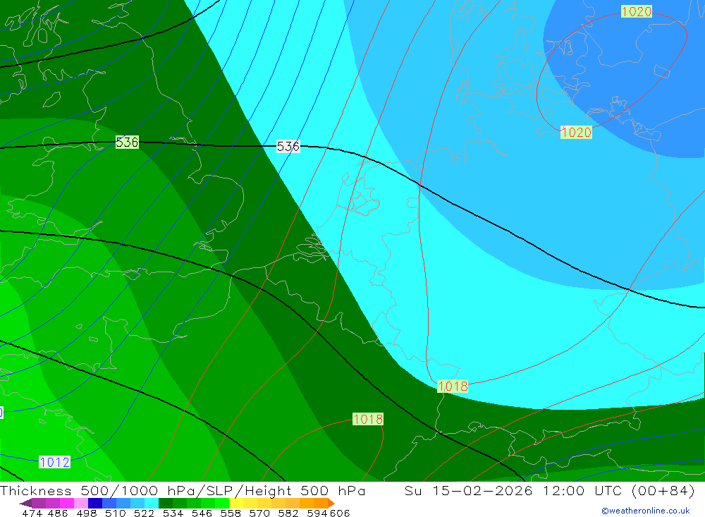This screenshot has width=705, height=517.
Task: Select the orange arrow at legend's right end
Action: pyautogui.click(x=331, y=503)
